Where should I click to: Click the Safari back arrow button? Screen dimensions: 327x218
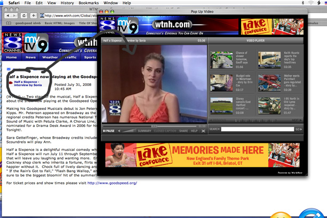[x=8, y=15]
